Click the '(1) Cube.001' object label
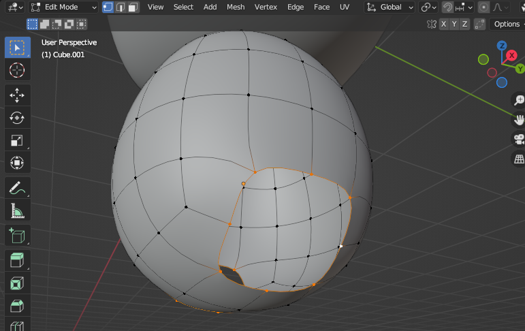This screenshot has height=331, width=525. coord(63,54)
